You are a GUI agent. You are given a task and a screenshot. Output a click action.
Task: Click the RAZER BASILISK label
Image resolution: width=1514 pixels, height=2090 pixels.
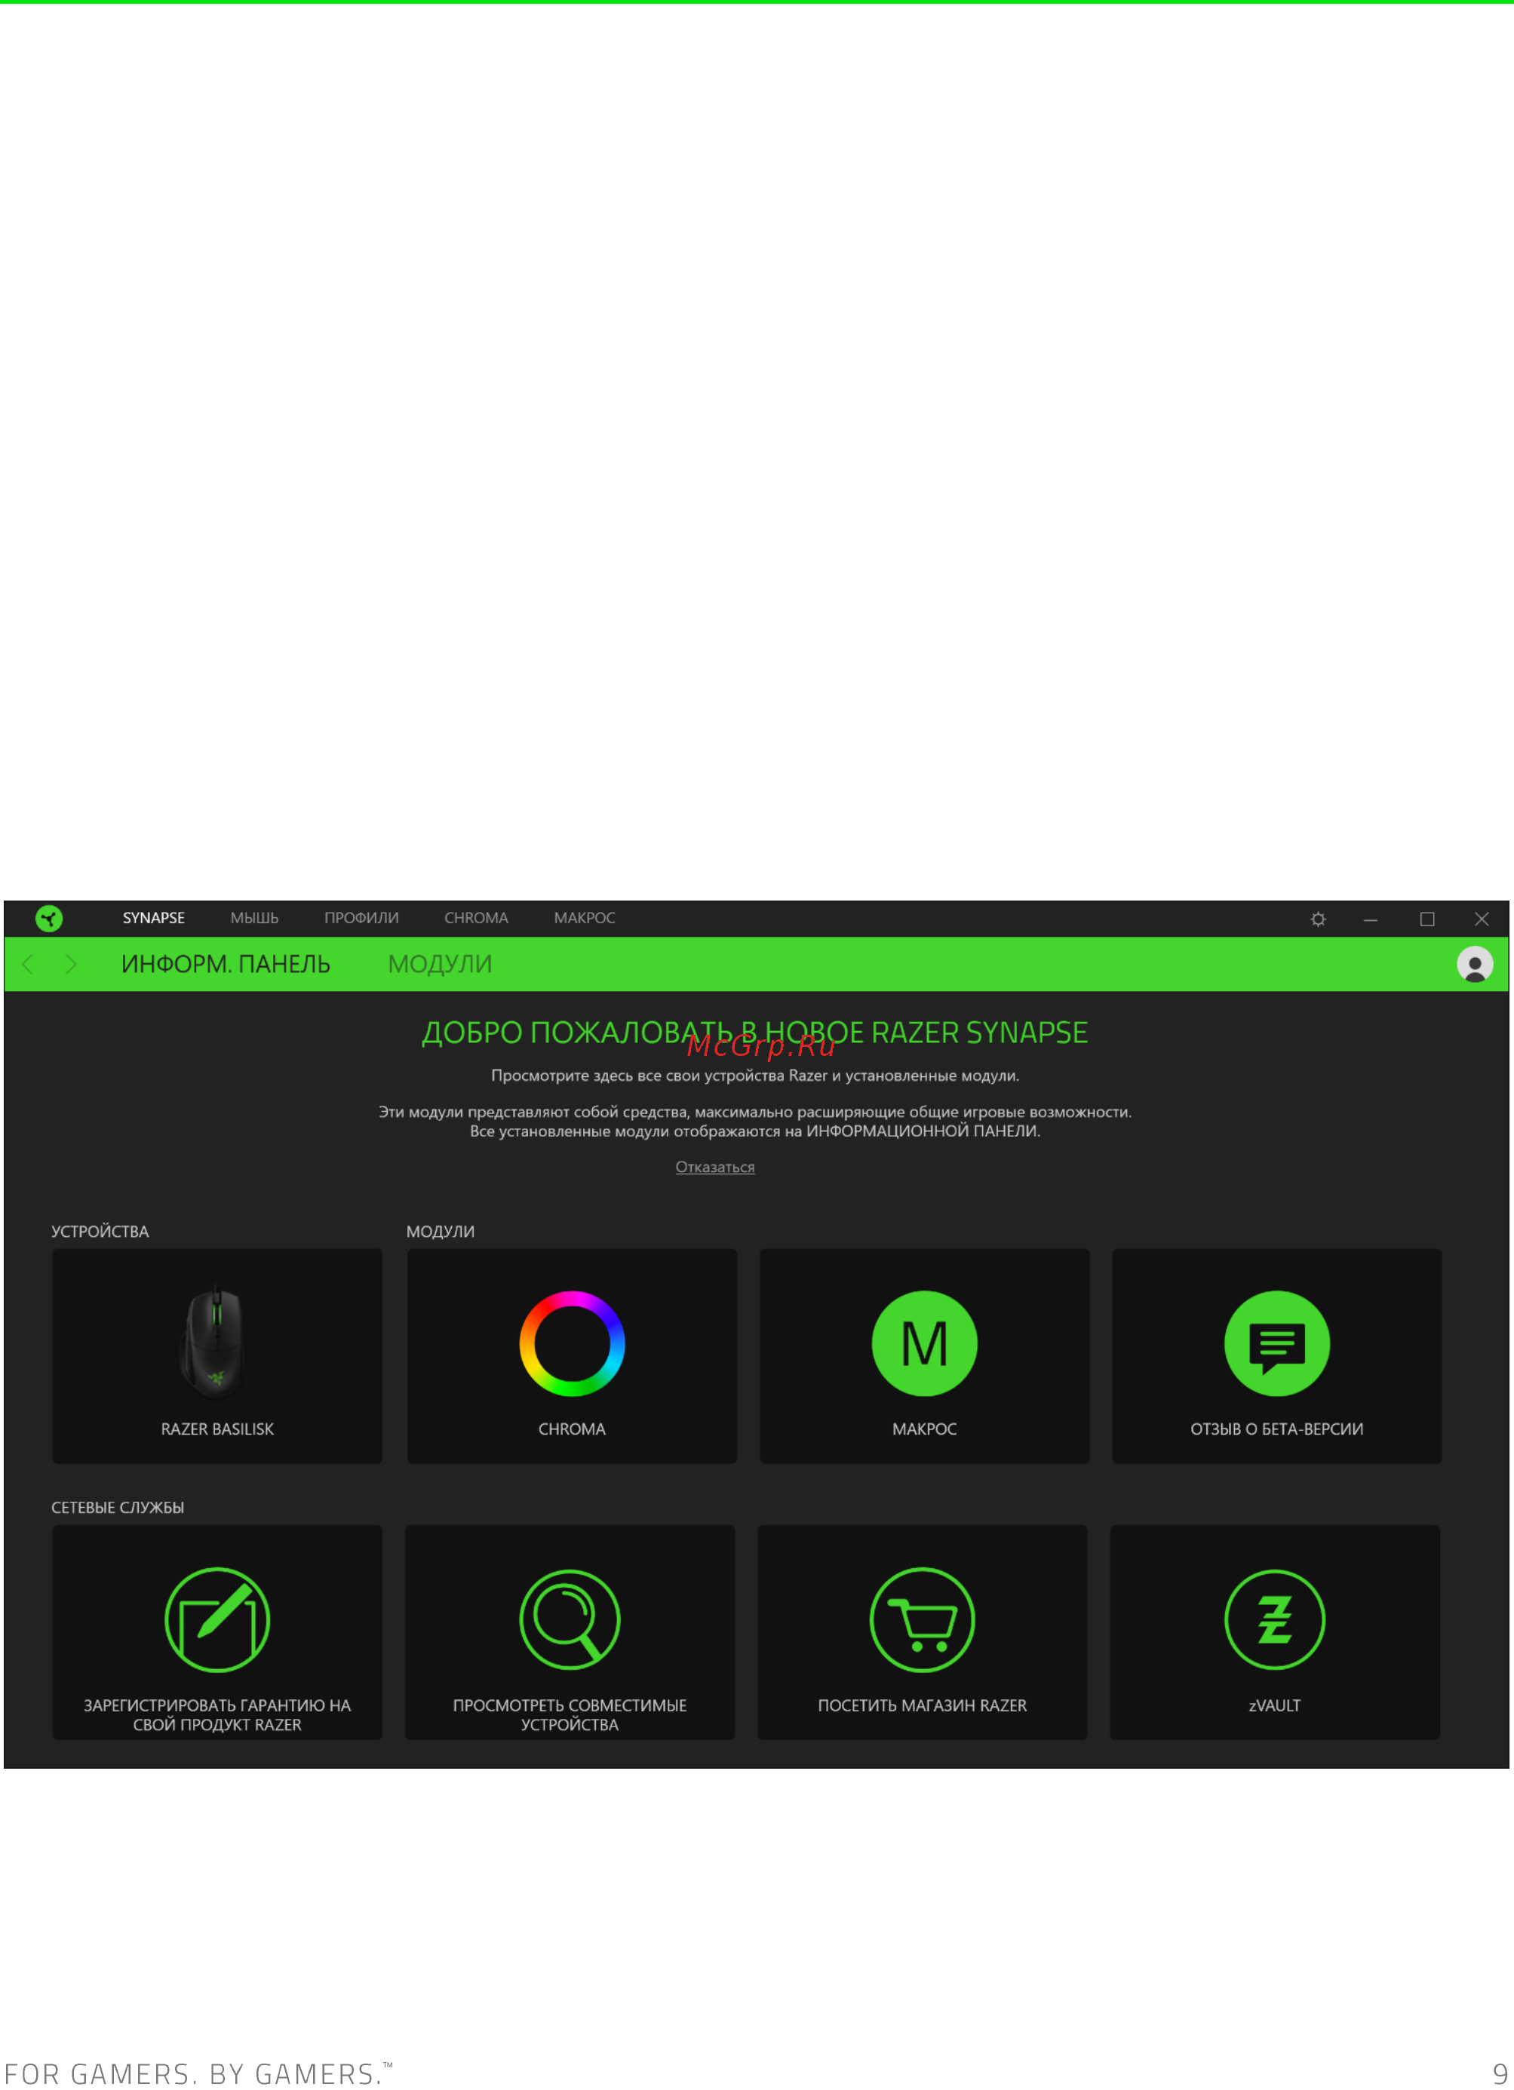point(217,1429)
